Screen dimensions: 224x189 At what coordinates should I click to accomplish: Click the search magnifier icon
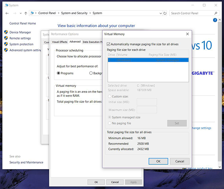click(216, 13)
